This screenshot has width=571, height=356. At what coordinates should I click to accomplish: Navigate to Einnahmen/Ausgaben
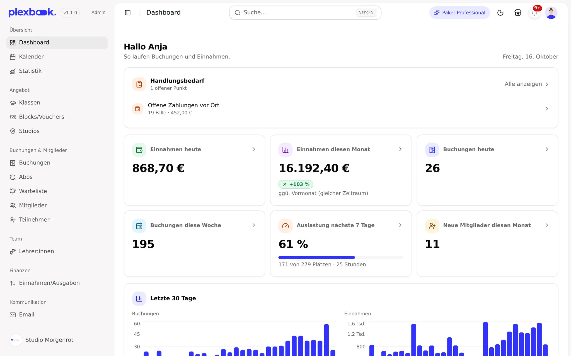pos(57,283)
